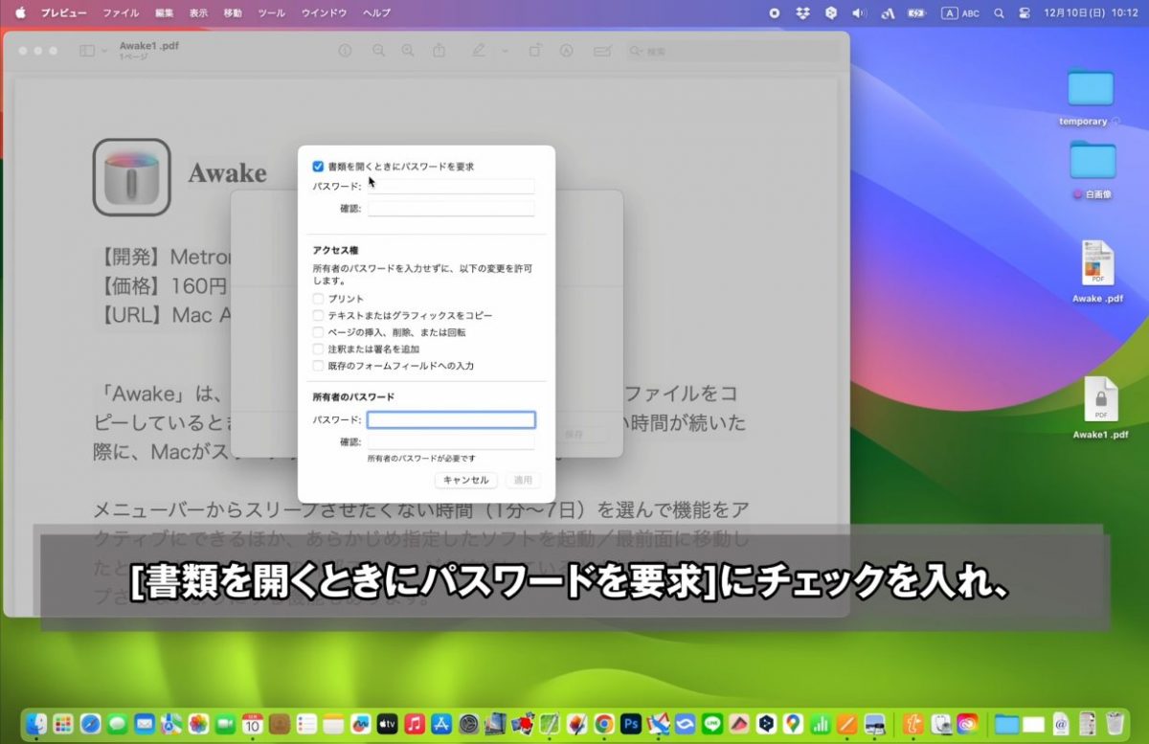Open the ファイル menu
Viewport: 1149px width, 744px height.
(121, 13)
